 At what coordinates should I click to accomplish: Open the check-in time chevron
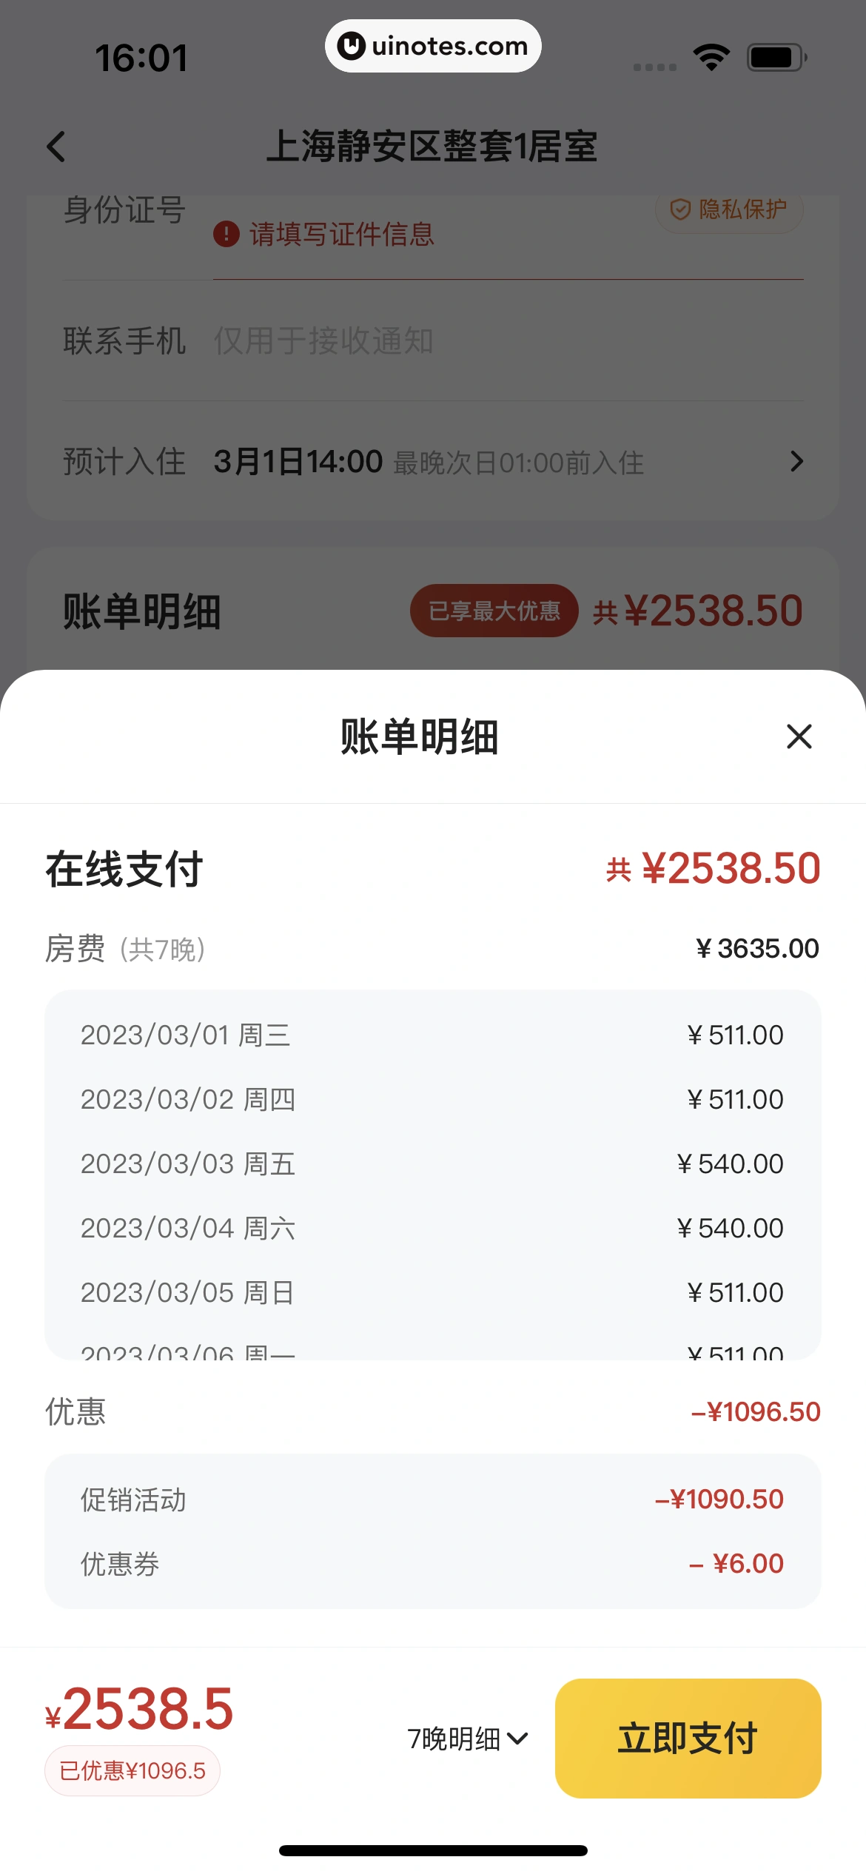796,462
